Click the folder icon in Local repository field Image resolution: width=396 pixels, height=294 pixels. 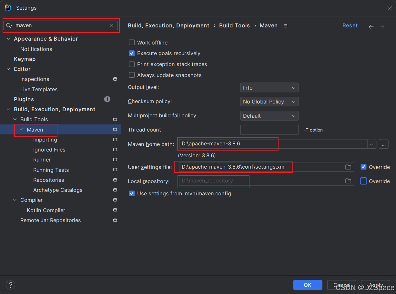tap(348, 181)
